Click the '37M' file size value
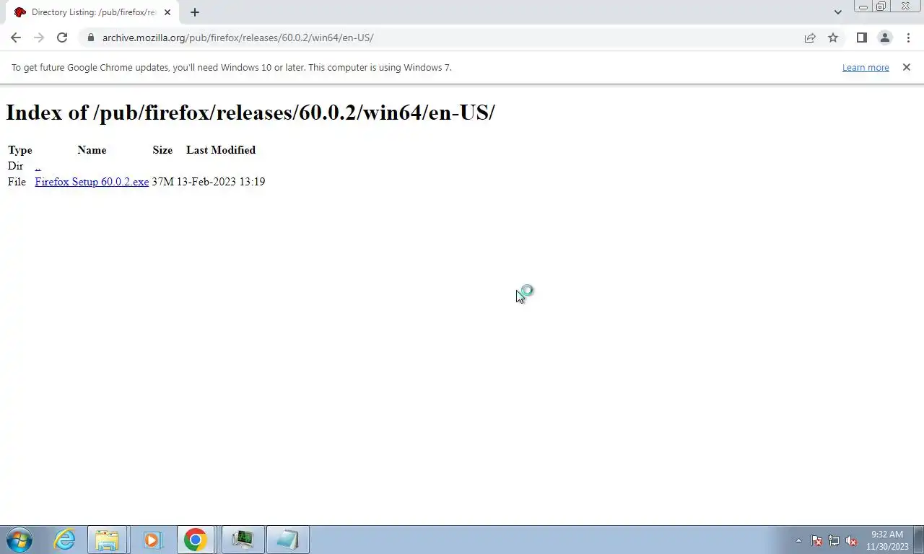This screenshot has height=554, width=924. pos(162,182)
